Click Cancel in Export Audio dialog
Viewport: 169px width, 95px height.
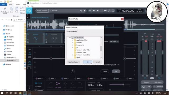coord(105,71)
